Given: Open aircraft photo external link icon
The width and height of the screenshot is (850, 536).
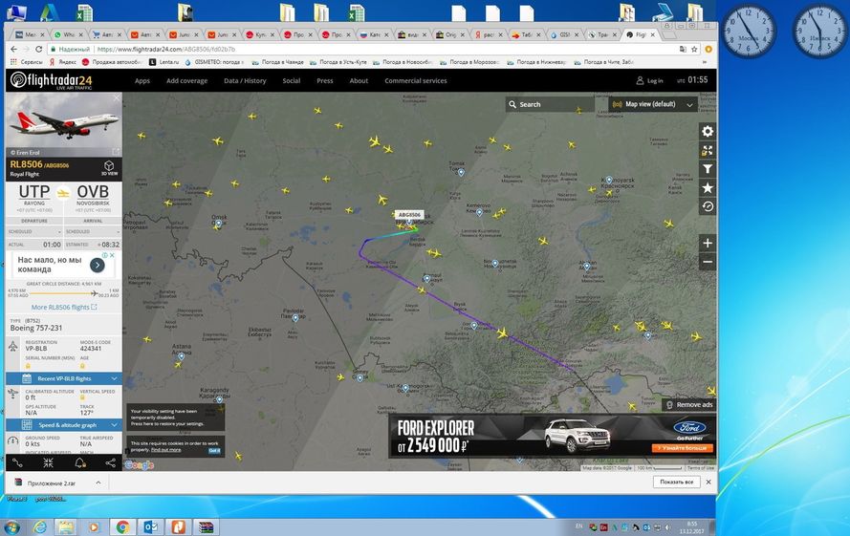Looking at the screenshot, I should (116, 152).
